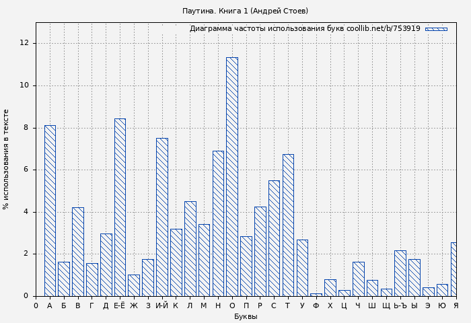Select the bar for letter Т

tap(288, 225)
